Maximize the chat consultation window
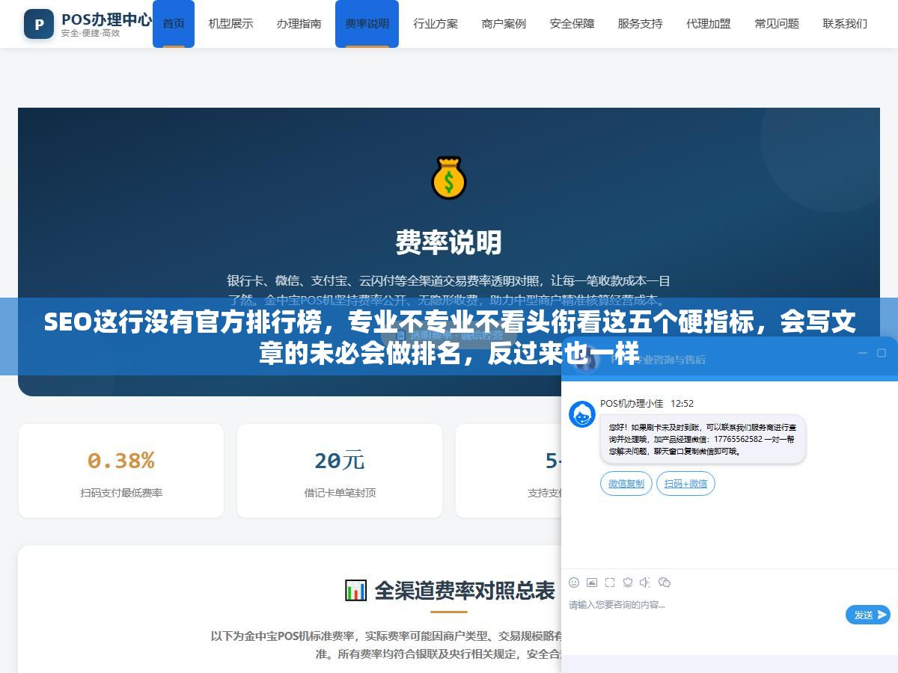Viewport: 898px width, 673px height. (882, 353)
